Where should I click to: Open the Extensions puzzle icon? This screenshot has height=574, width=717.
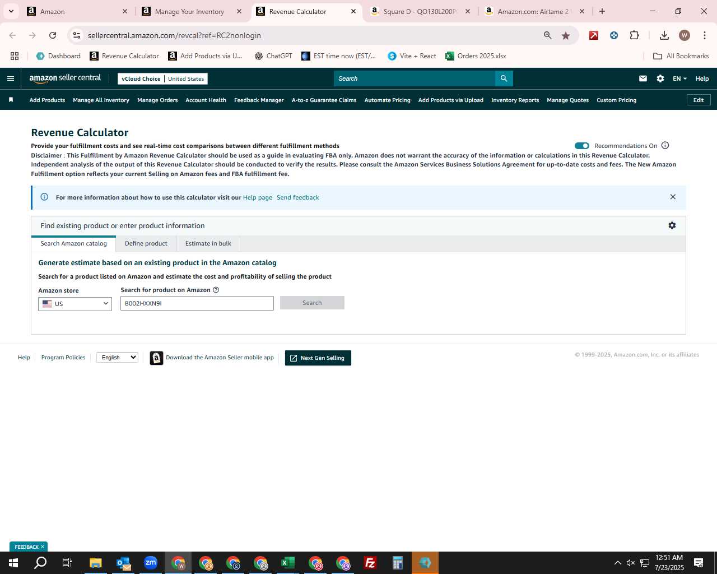634,35
